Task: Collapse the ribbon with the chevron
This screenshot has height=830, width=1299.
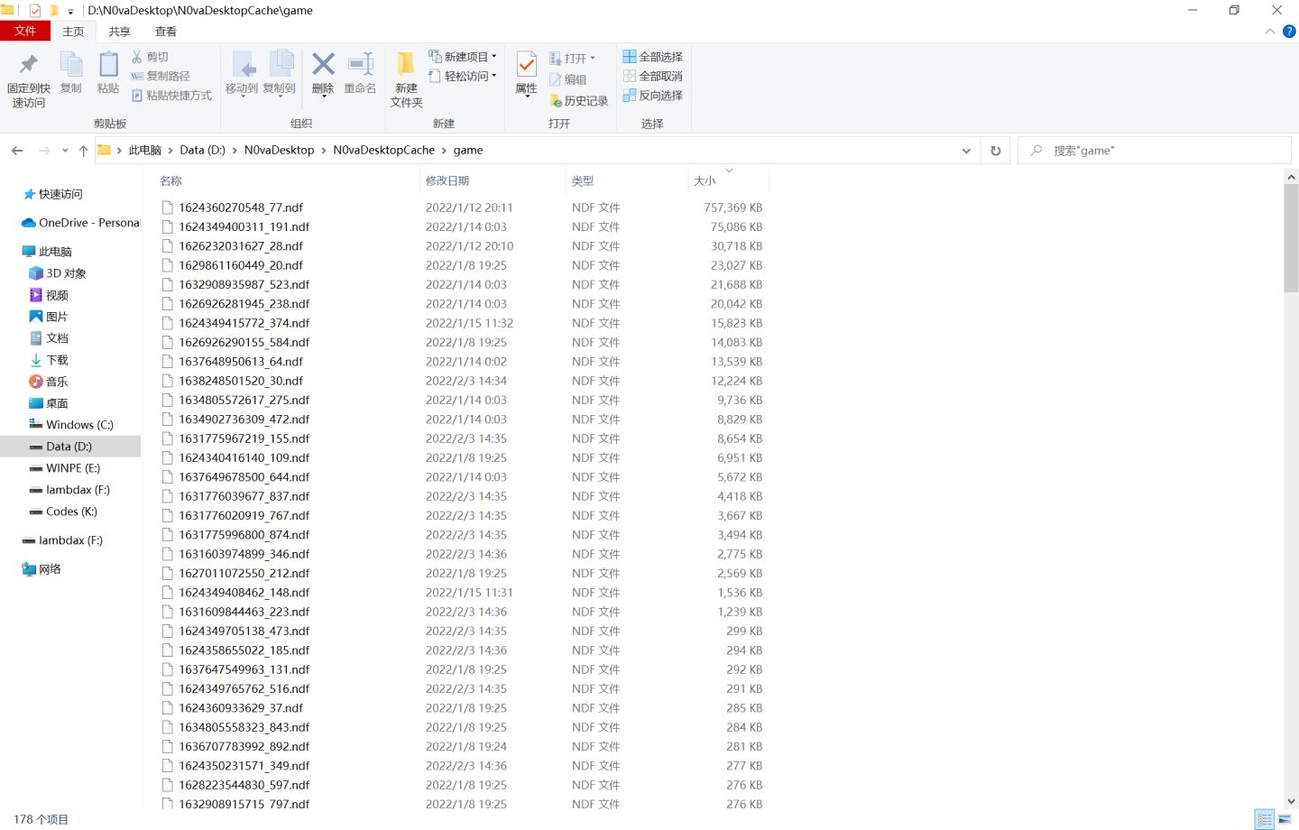Action: (x=1270, y=32)
